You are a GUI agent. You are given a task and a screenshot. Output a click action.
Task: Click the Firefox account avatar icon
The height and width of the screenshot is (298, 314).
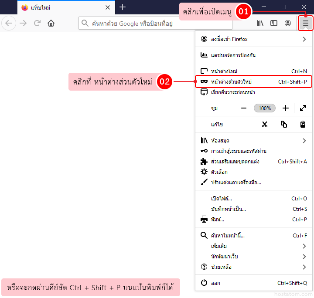[288, 23]
